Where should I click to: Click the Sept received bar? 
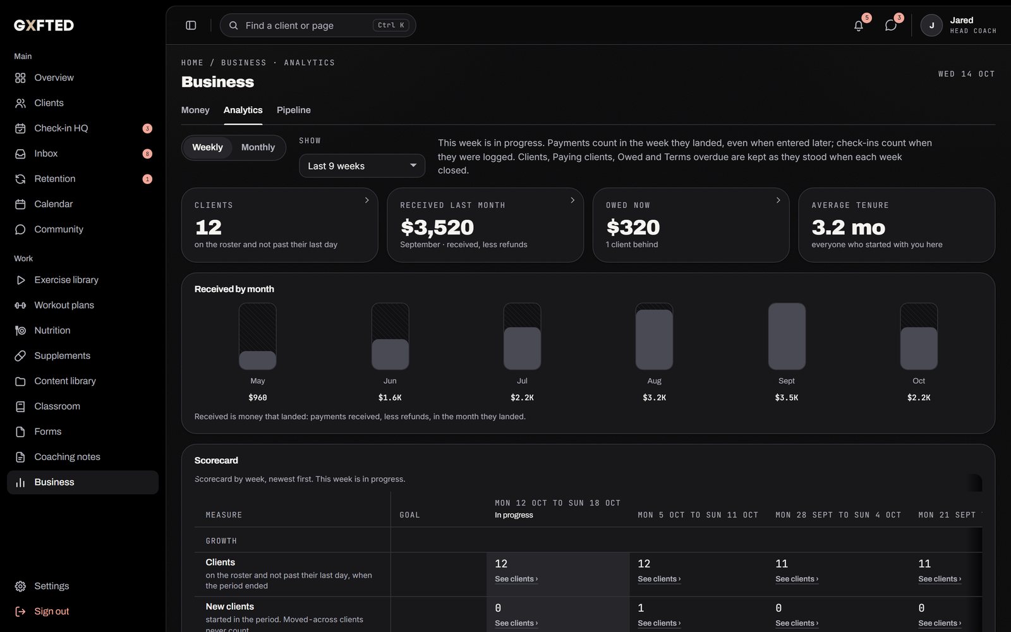[787, 336]
